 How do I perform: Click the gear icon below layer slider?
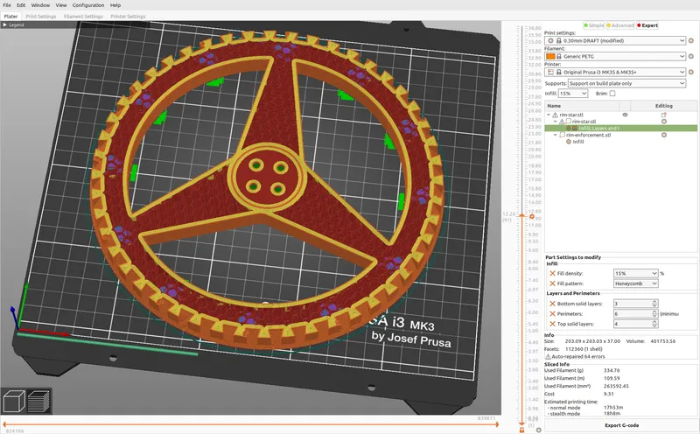539,430
